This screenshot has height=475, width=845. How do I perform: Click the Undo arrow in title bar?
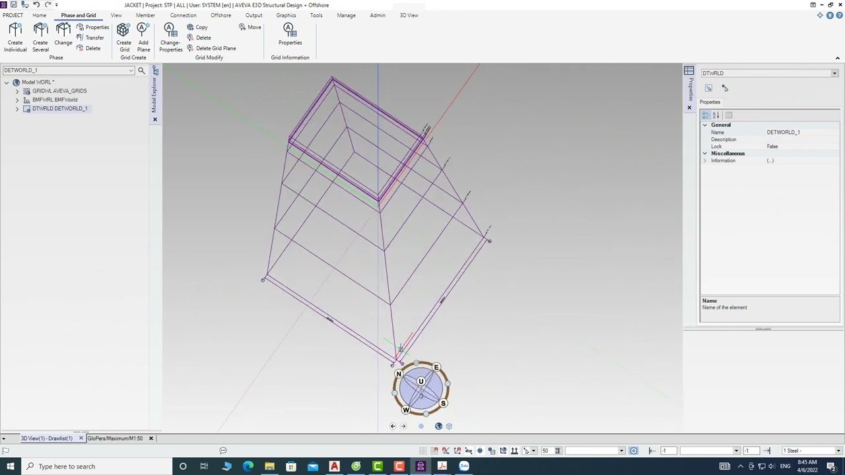(36, 5)
